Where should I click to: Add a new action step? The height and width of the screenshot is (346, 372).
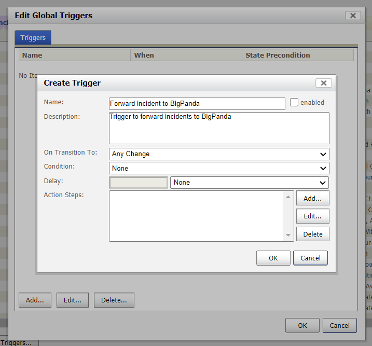point(313,198)
